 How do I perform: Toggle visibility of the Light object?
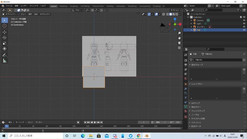[x=244, y=24]
